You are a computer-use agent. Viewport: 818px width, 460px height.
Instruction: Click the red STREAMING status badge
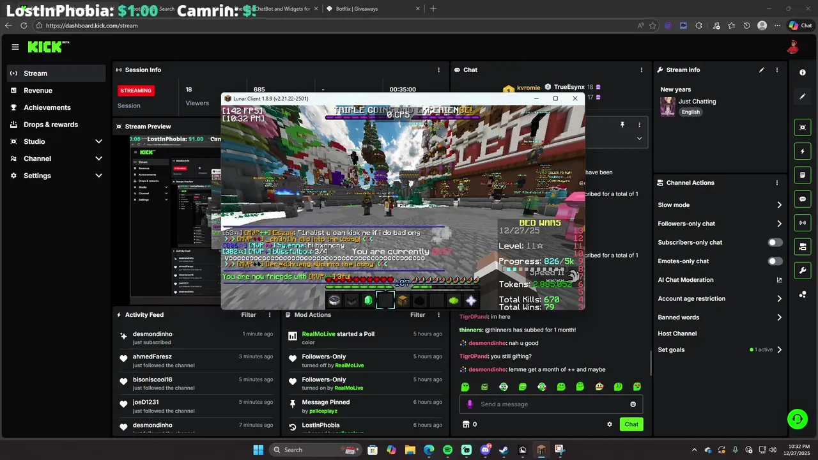pos(136,91)
